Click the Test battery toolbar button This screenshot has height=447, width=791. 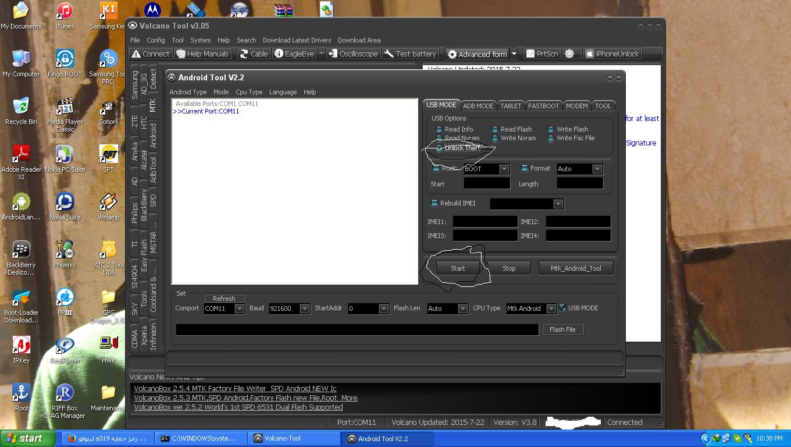coord(410,54)
